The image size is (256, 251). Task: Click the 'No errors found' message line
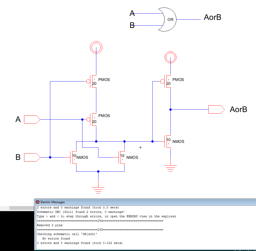[56, 238]
